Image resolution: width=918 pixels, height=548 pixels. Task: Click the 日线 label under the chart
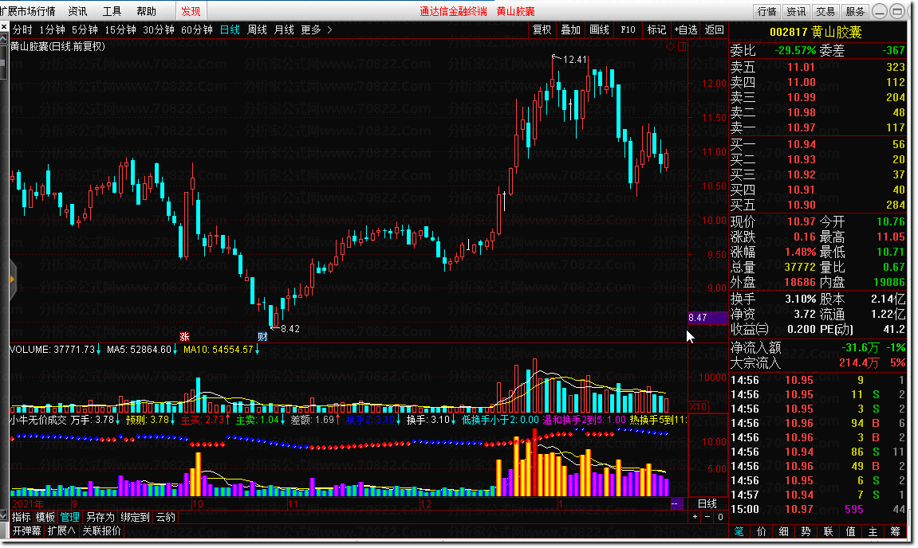(x=707, y=503)
